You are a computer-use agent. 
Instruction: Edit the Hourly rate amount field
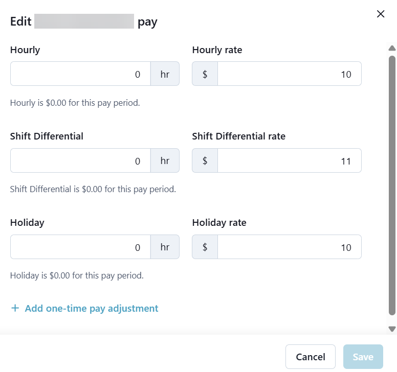click(289, 74)
